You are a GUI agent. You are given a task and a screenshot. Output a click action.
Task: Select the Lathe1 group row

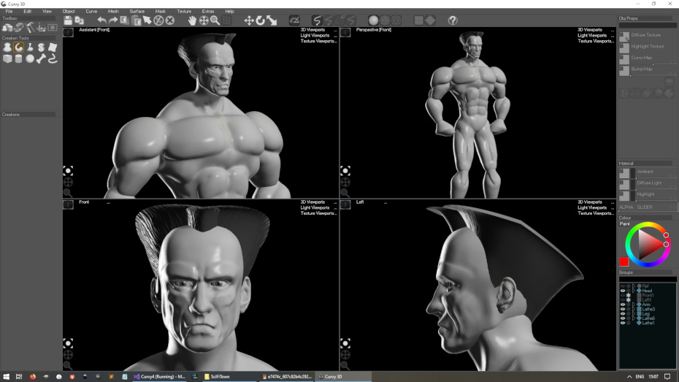coord(648,323)
